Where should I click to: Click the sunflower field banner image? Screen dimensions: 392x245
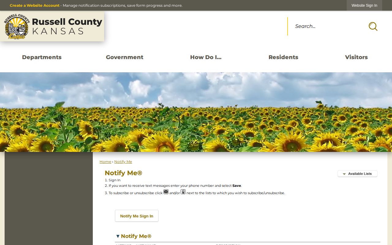pyautogui.click(x=196, y=112)
